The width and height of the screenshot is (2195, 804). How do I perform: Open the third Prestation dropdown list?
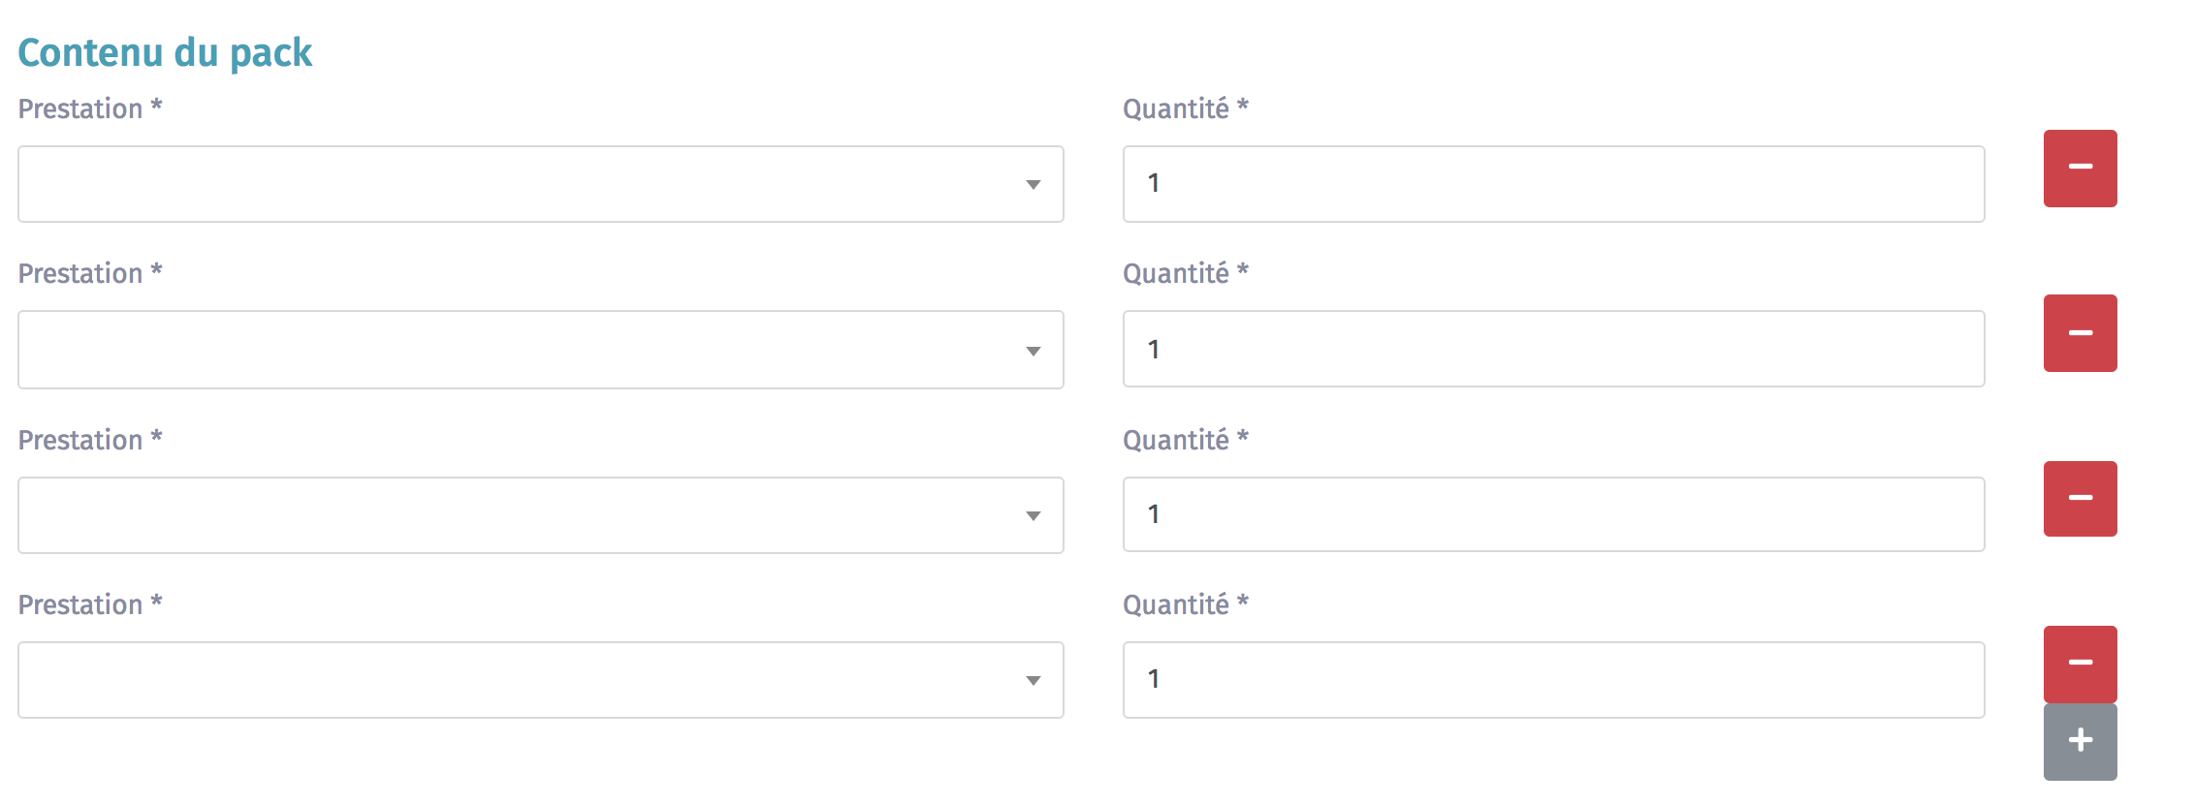point(540,515)
